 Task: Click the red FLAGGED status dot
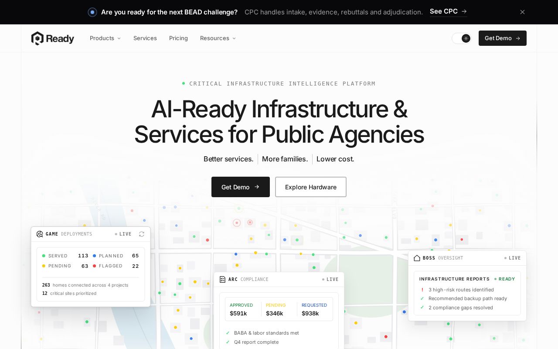95,266
